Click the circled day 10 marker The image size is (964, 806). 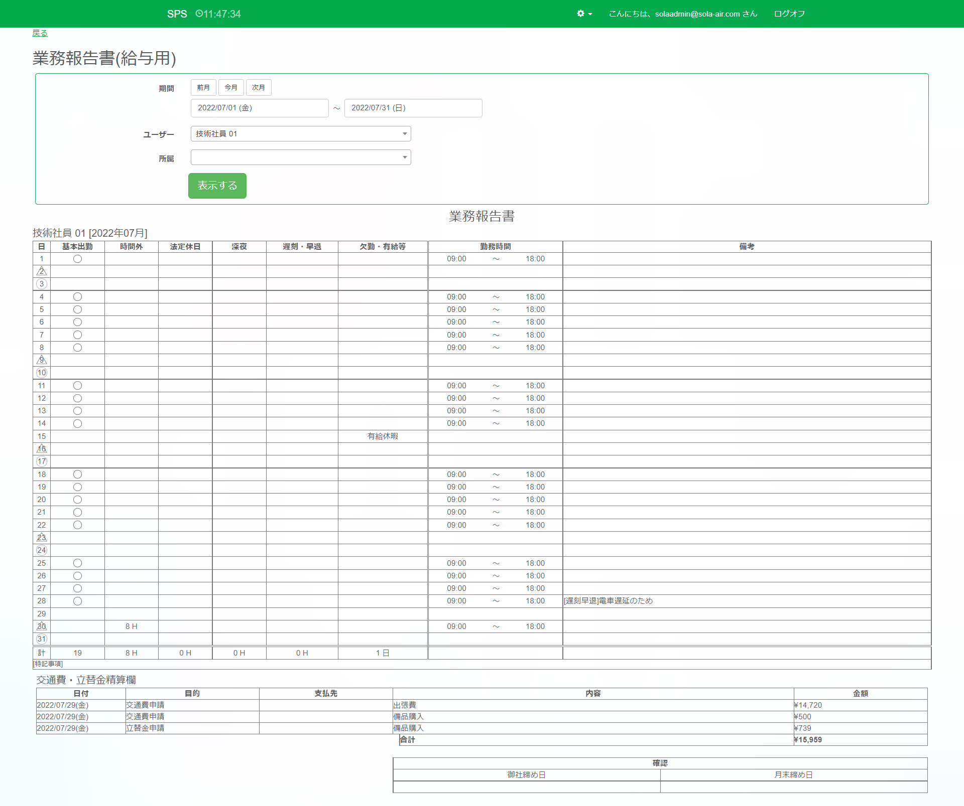42,373
